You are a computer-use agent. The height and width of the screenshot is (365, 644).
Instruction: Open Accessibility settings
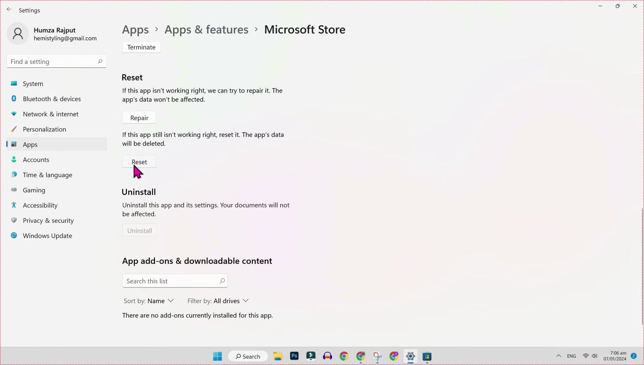click(57, 205)
